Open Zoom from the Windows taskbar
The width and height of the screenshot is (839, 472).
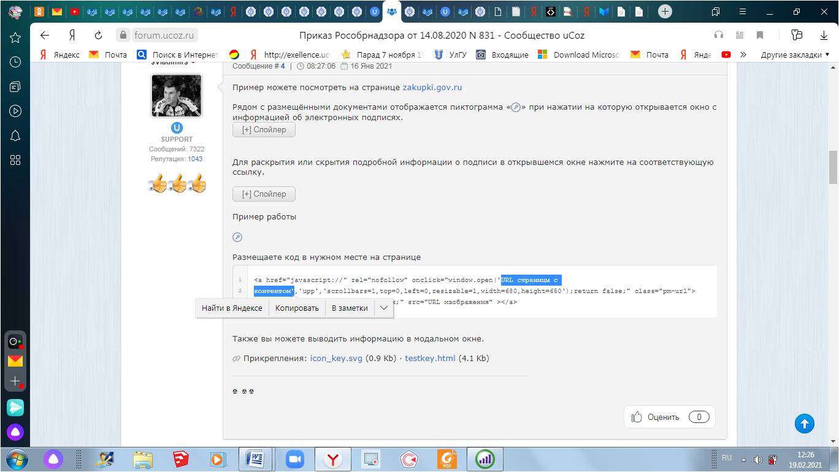click(295, 459)
